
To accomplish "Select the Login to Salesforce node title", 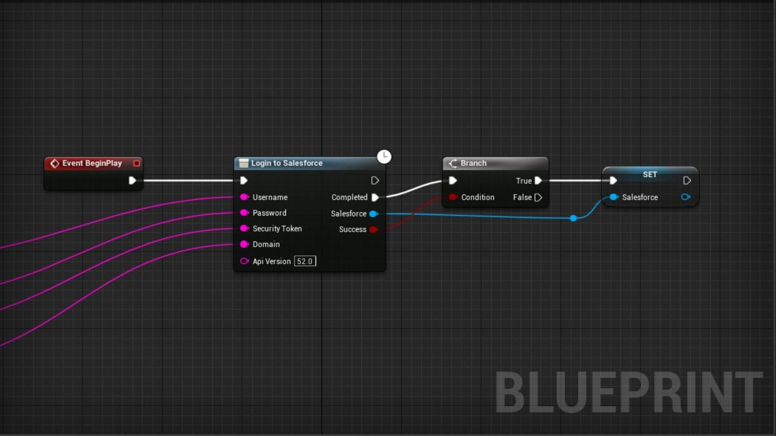I will click(x=286, y=163).
